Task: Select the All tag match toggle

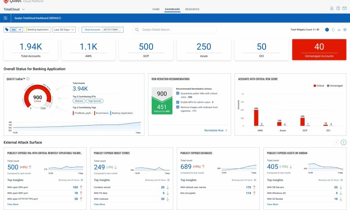Action: pos(20,29)
